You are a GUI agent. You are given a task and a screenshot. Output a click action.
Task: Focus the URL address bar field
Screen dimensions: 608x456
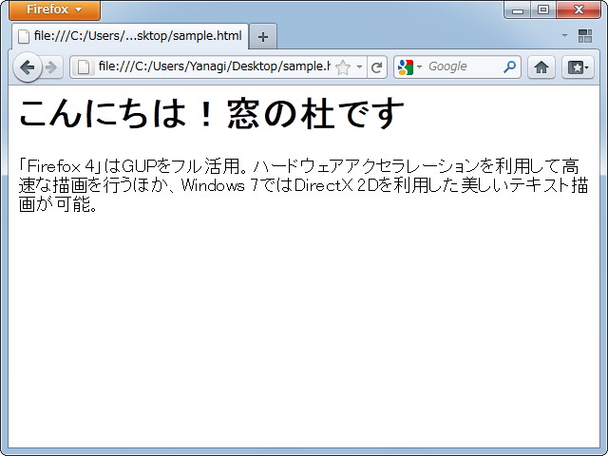[213, 66]
